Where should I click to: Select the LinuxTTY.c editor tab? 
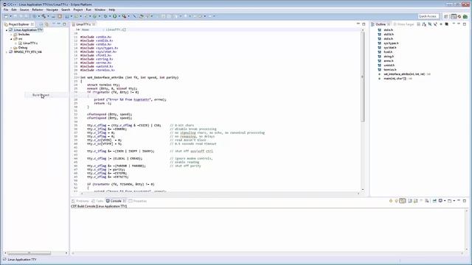coord(83,24)
